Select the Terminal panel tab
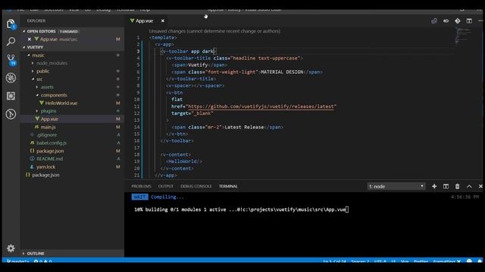Viewport: 485px width, 272px height. coord(228,187)
